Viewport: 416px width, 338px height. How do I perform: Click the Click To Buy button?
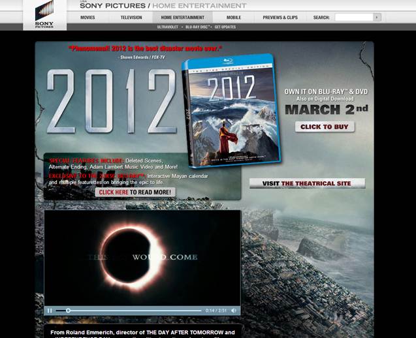coord(325,127)
